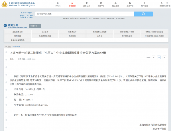
Task: Enable 关怀版 care mode
Action: 168,4
